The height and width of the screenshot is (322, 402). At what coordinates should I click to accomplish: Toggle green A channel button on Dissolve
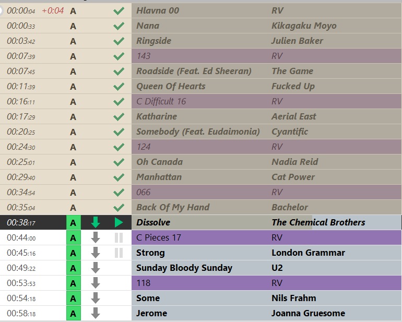[x=74, y=222]
